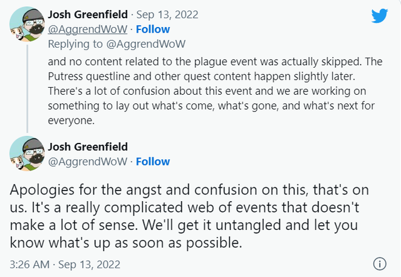Follow @AggrendWoW from the first tweet
401x277 pixels.
tap(153, 29)
